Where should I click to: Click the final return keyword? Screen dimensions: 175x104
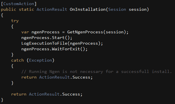click(19, 94)
